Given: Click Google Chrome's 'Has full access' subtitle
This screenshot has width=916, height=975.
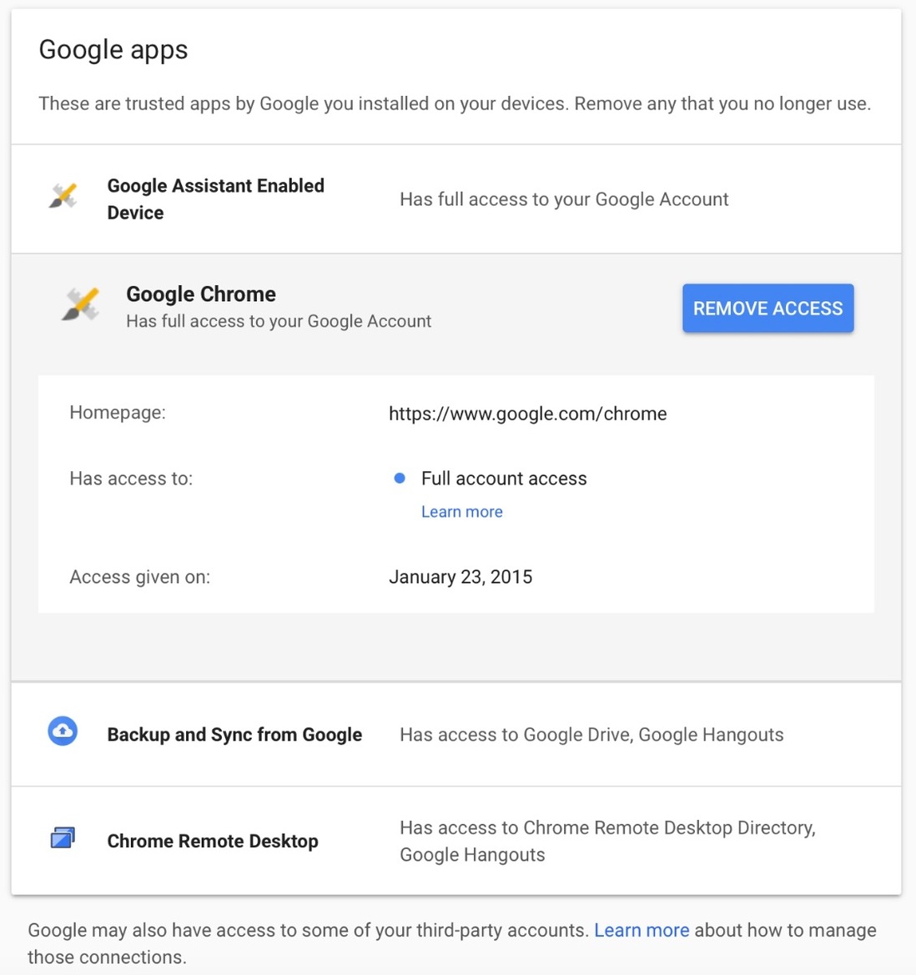Looking at the screenshot, I should coord(279,321).
